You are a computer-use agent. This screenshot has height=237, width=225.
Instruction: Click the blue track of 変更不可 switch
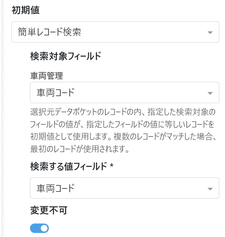click(x=35, y=229)
